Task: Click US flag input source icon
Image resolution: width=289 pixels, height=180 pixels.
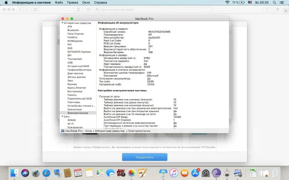Action: tap(250, 2)
